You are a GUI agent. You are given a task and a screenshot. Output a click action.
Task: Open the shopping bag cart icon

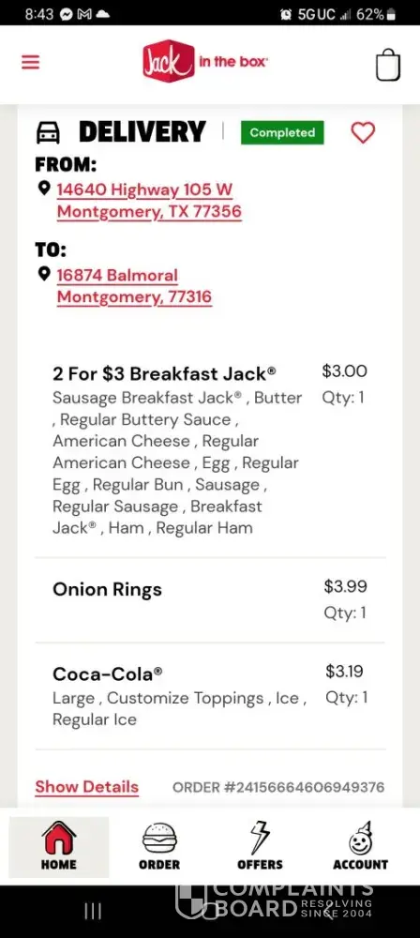388,65
